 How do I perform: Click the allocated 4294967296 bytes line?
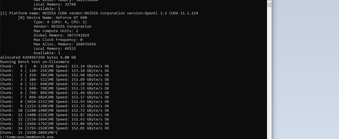38,57
